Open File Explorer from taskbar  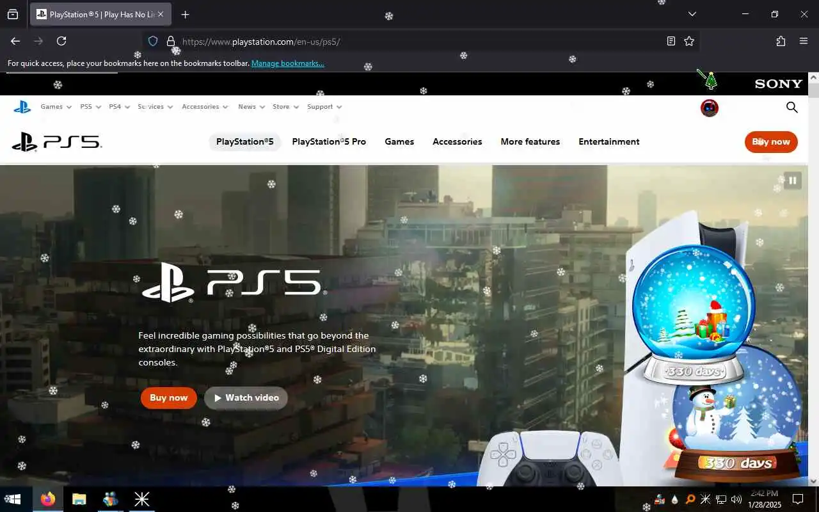click(79, 499)
